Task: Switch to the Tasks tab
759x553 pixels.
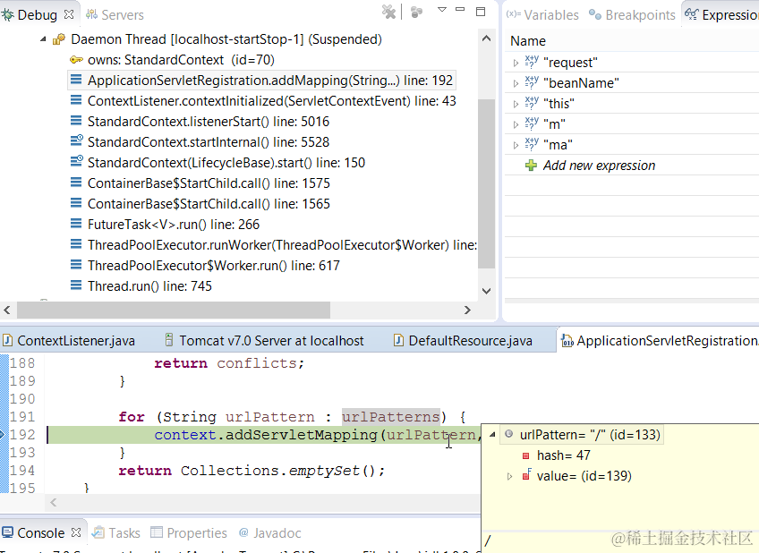Action: [x=116, y=532]
